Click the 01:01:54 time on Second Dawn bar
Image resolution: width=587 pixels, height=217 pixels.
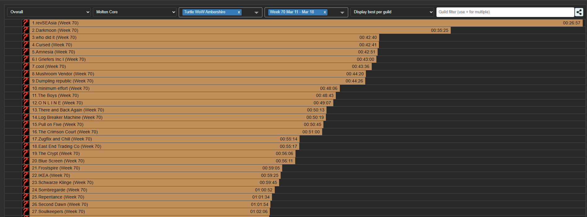(260, 204)
